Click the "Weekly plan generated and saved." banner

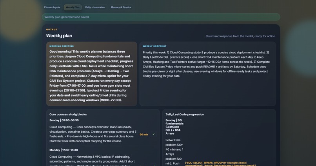pos(161,17)
